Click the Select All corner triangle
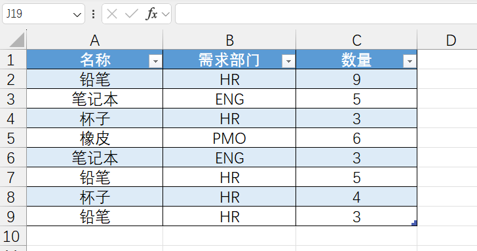The width and height of the screenshot is (477, 251). 17,40
